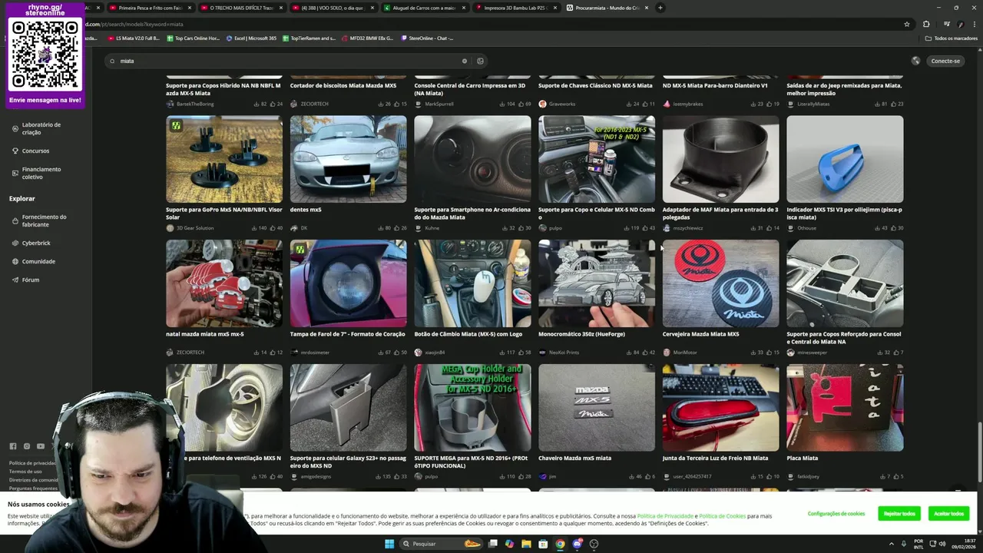Open the language globe icon near Conecte-se
The image size is (983, 553).
click(x=915, y=61)
